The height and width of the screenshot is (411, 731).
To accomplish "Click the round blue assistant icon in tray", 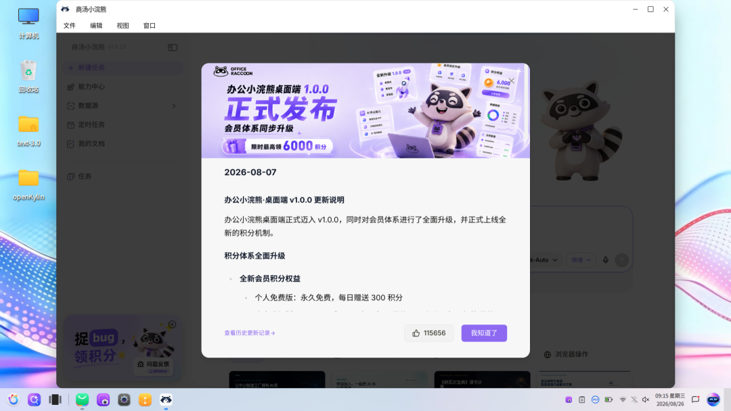I will pos(713,400).
